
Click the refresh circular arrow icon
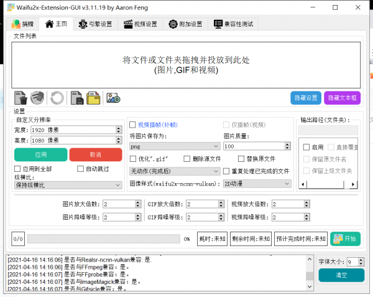point(57,98)
